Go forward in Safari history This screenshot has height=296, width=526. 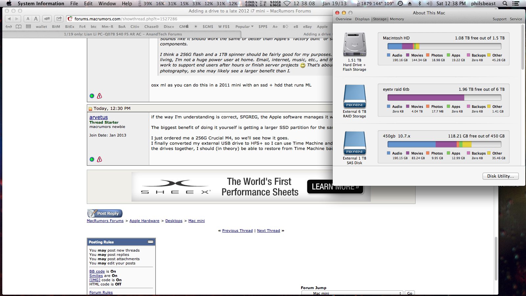tap(17, 19)
